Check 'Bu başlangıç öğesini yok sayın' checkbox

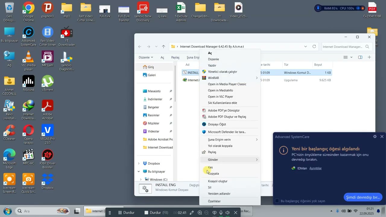click(277, 201)
